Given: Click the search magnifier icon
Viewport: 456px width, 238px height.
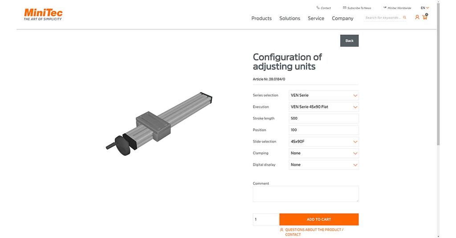Looking at the screenshot, I should click(x=404, y=17).
